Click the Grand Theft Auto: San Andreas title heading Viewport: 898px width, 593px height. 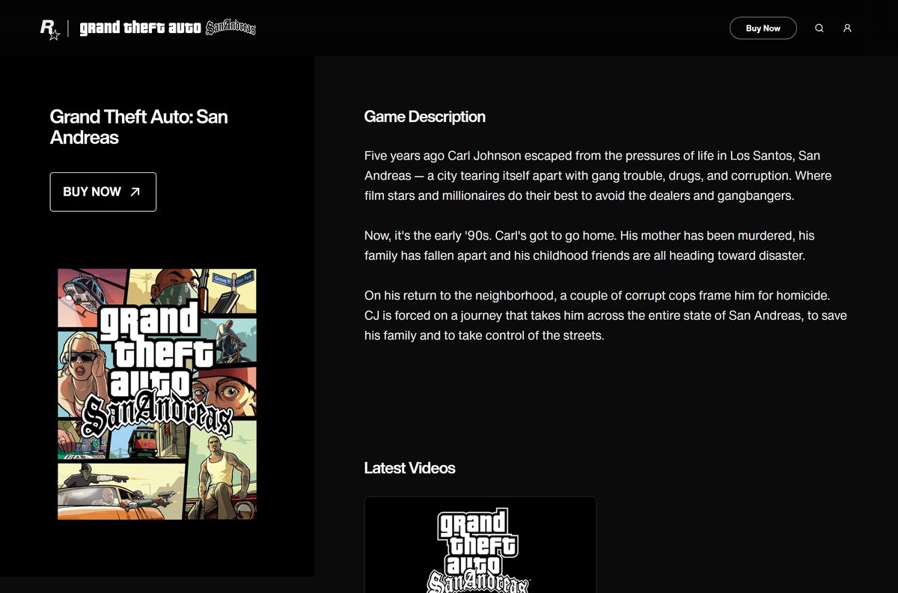point(139,127)
